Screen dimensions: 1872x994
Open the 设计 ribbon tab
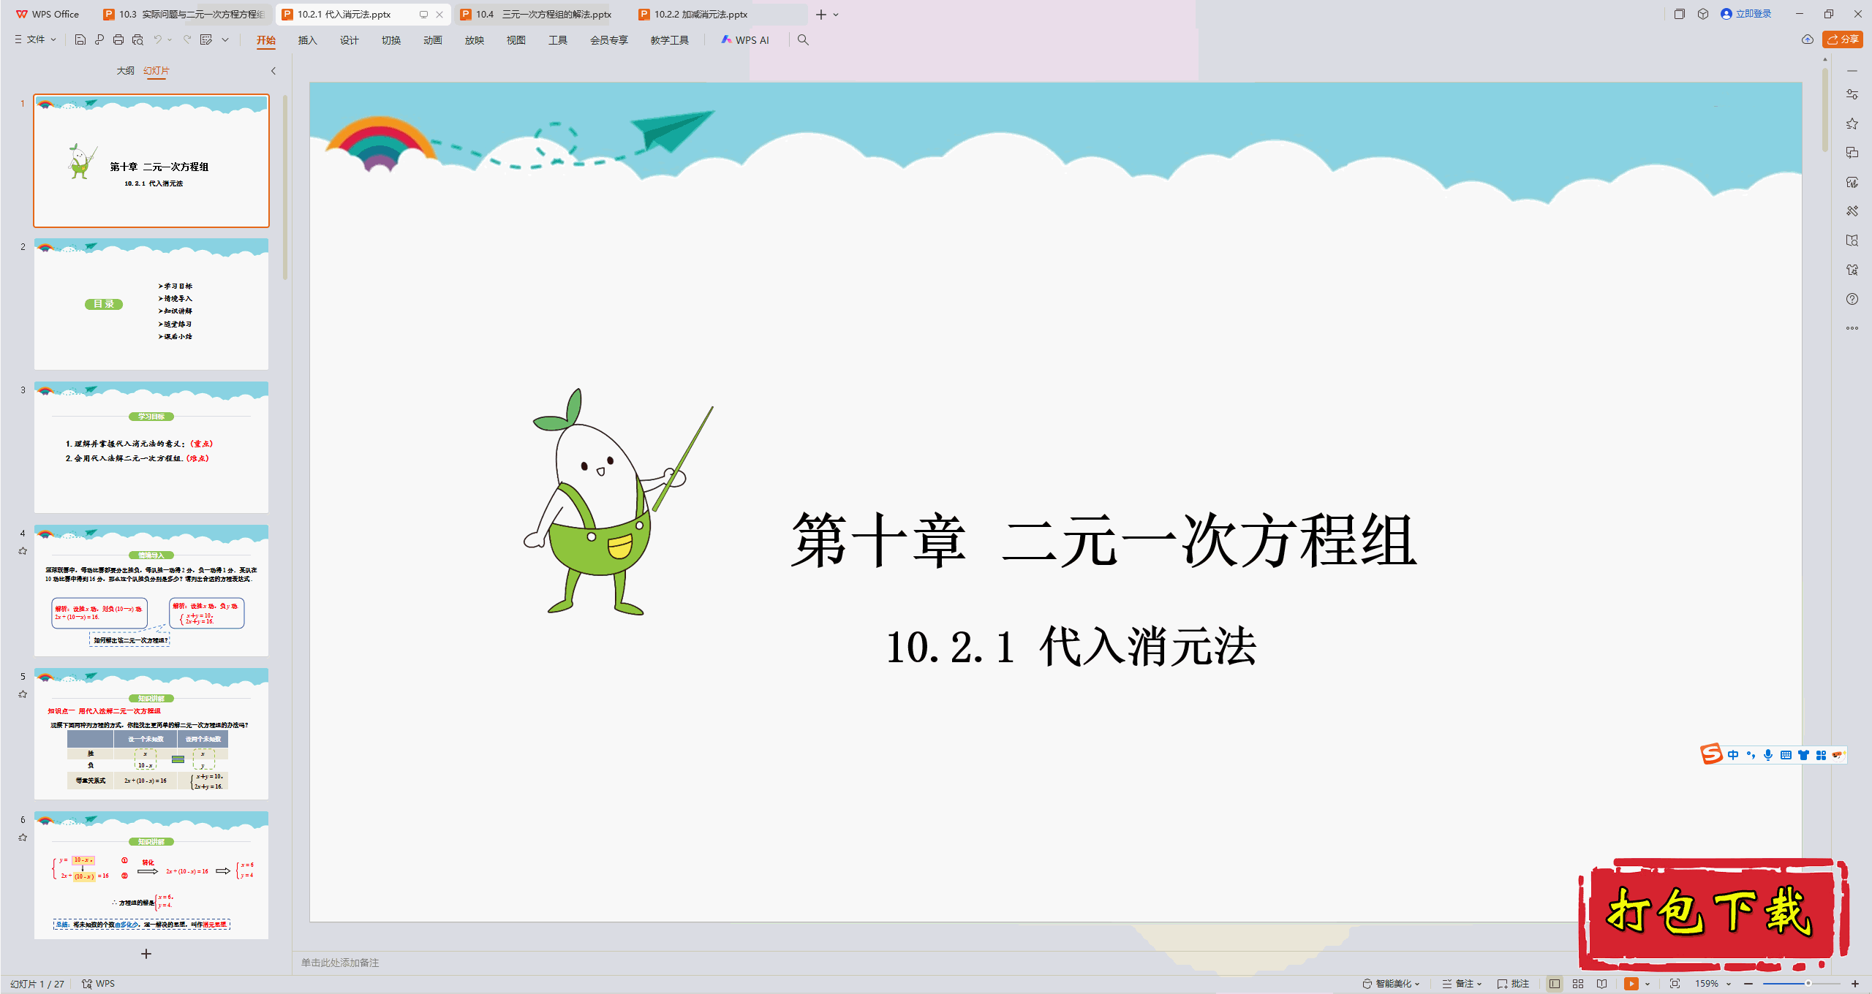350,40
